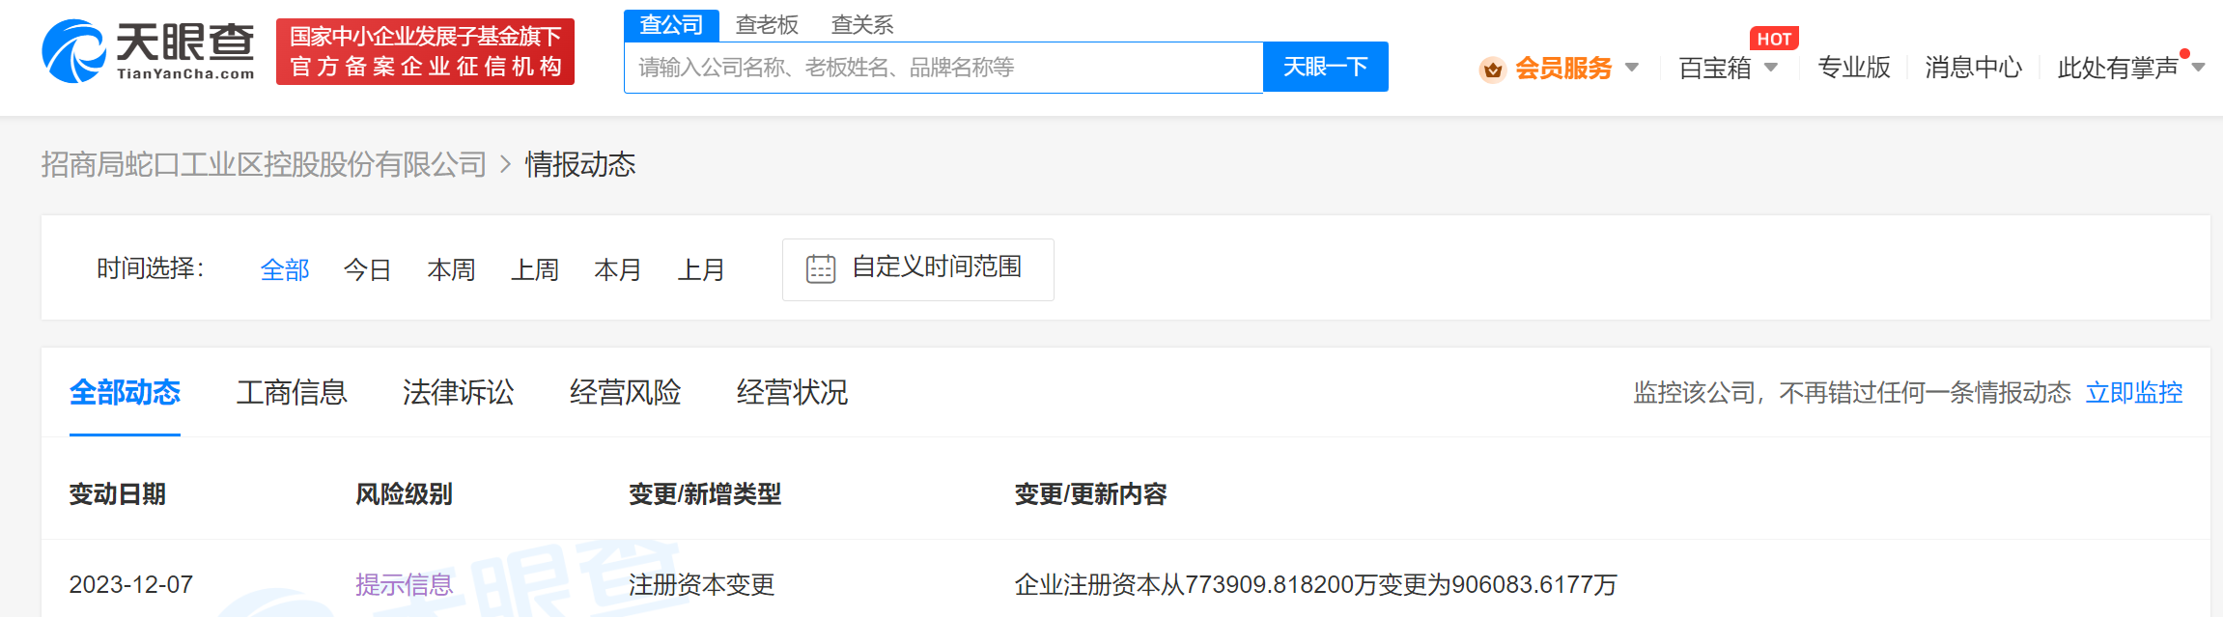Open the 经营状况 tab

(792, 393)
